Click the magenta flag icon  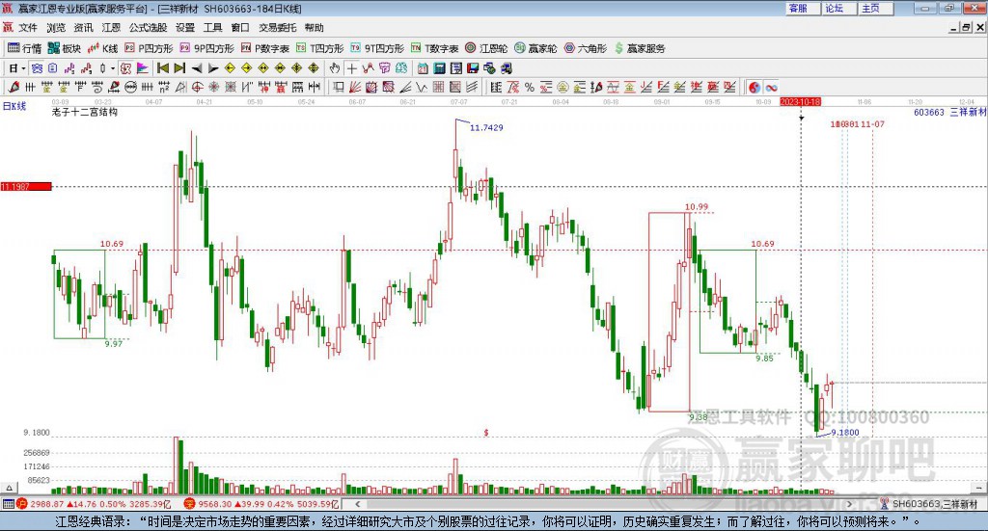pos(143,68)
